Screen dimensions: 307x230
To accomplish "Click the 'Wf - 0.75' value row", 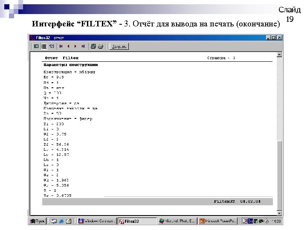I will pyautogui.click(x=55, y=134).
